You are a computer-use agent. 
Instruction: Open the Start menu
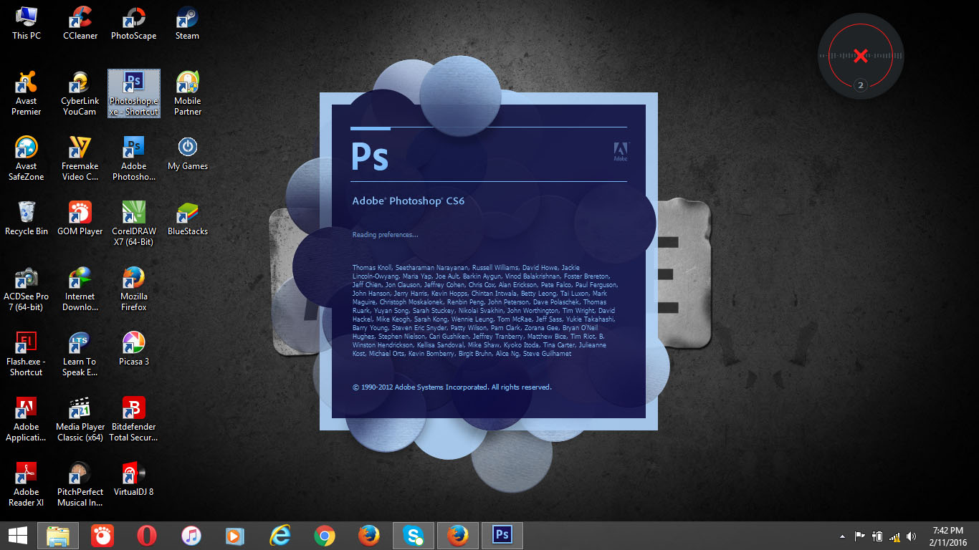pos(16,535)
